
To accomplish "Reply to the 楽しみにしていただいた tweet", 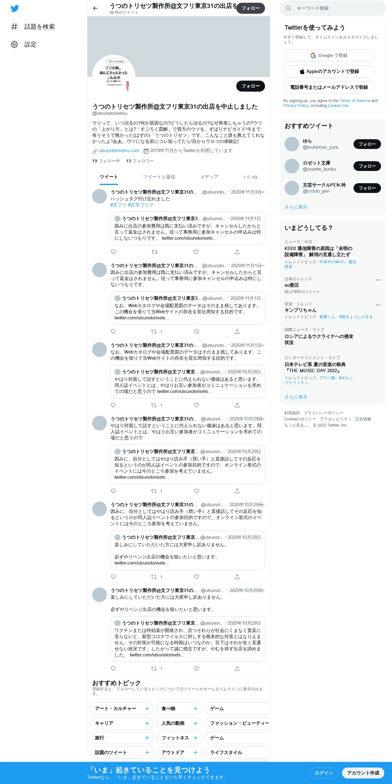I will [x=113, y=669].
